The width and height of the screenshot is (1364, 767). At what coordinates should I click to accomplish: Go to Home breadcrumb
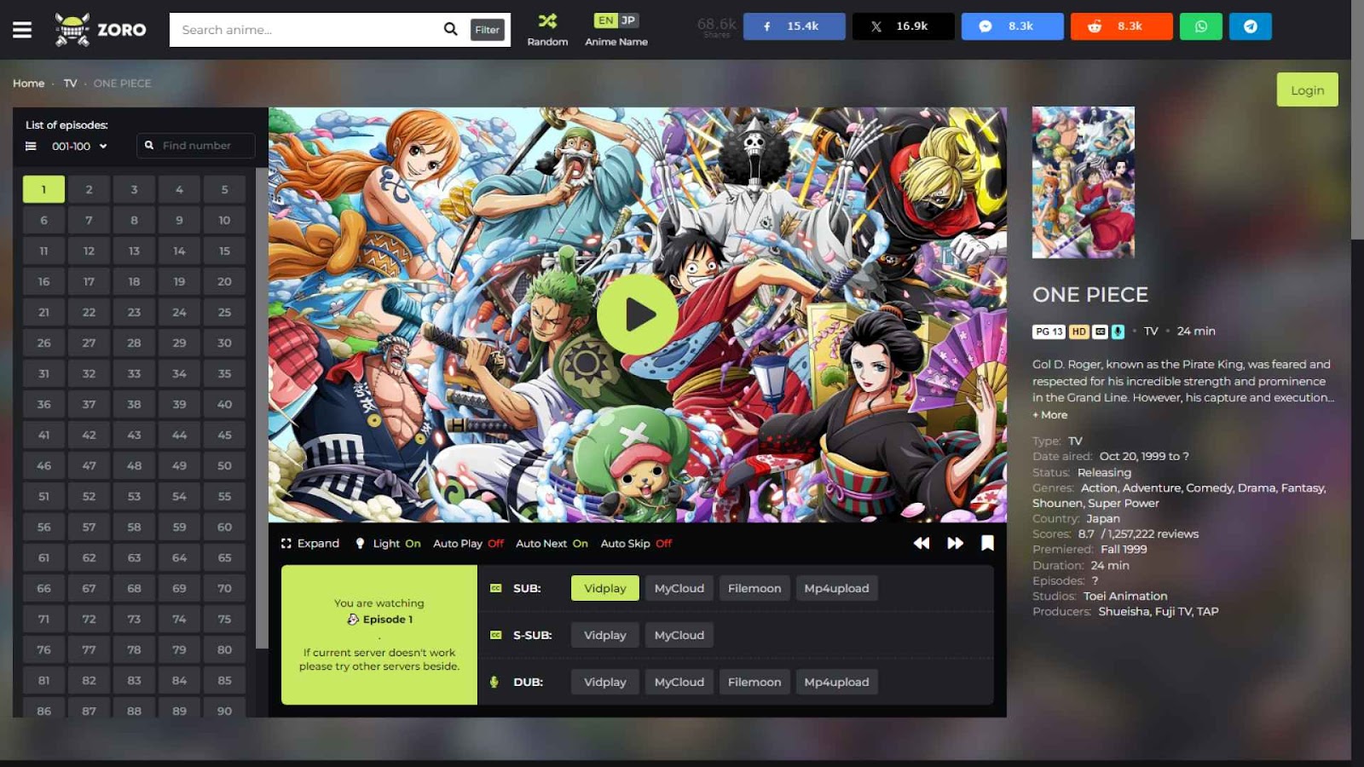coord(28,84)
